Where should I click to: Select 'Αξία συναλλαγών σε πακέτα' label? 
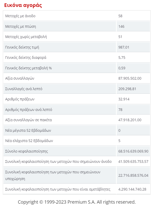pos(29,120)
